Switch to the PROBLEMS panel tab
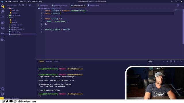Image resolution: width=184 pixels, height=103 pixels. pyautogui.click(x=49, y=61)
